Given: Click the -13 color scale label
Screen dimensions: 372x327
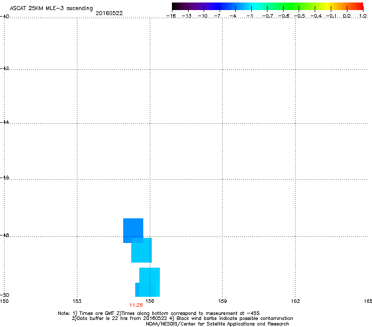Looking at the screenshot, I should click(x=187, y=16).
